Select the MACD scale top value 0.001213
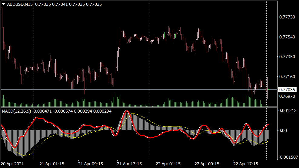Viewport: 299px width, 168px height. click(x=287, y=110)
